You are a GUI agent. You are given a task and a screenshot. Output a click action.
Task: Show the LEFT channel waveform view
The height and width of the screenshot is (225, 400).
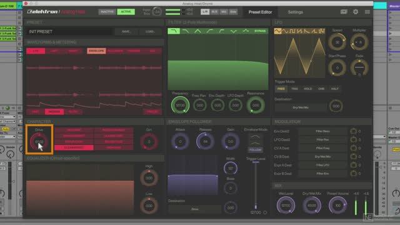tap(54, 51)
